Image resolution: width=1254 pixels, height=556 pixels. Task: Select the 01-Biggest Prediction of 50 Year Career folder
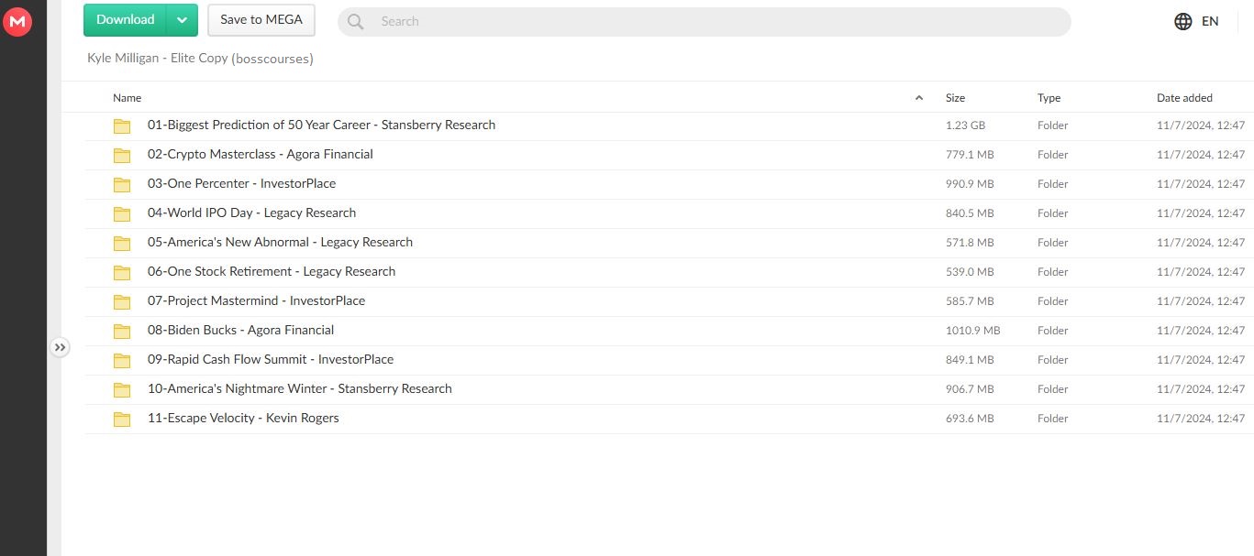pos(321,125)
